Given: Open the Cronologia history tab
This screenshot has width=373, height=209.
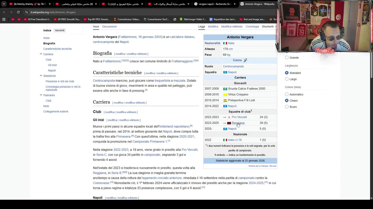Looking at the screenshot, I should click(252, 26).
